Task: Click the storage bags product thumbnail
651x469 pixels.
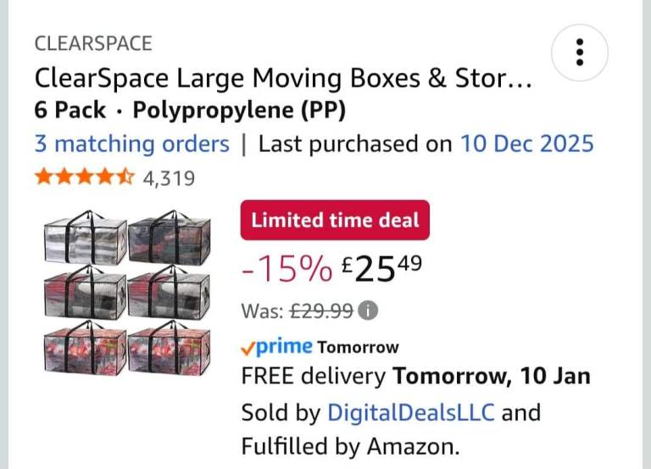Action: point(127,291)
